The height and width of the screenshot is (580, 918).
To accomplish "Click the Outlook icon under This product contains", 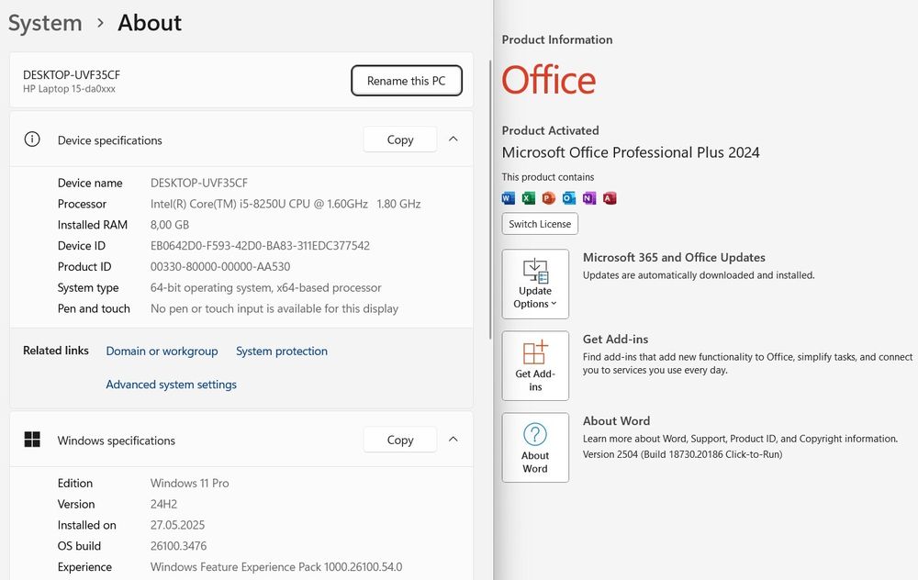I will [569, 198].
